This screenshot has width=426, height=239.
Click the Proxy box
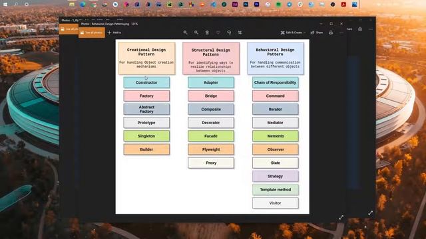coord(211,163)
